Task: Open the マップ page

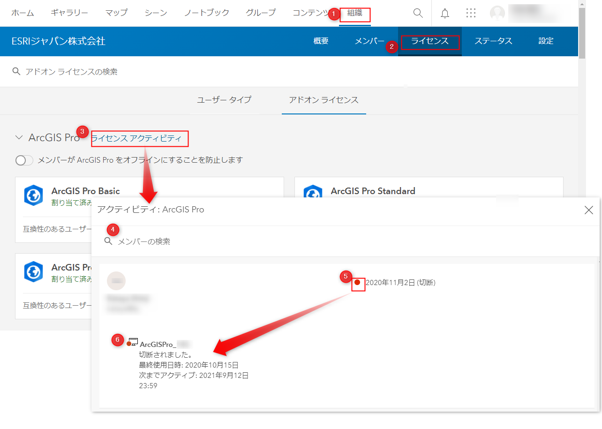Action: 116,13
